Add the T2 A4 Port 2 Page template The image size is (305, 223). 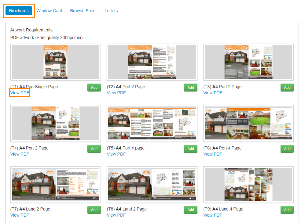[x=191, y=88]
